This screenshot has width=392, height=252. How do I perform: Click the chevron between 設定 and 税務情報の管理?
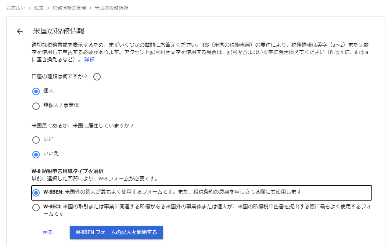[x=48, y=8]
